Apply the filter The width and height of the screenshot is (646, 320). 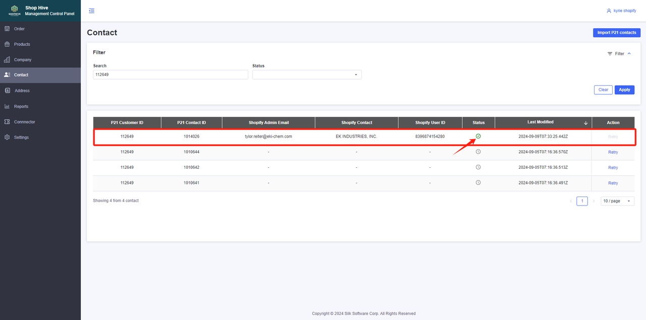[625, 90]
